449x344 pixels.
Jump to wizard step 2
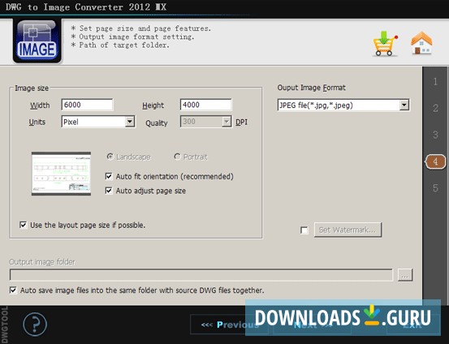435,108
